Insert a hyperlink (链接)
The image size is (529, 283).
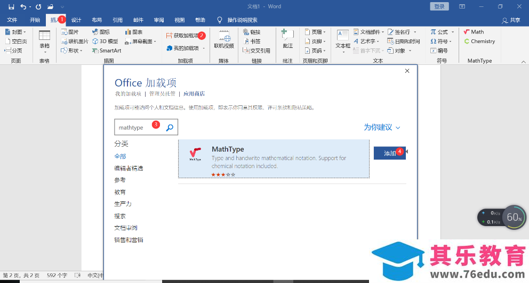click(252, 32)
